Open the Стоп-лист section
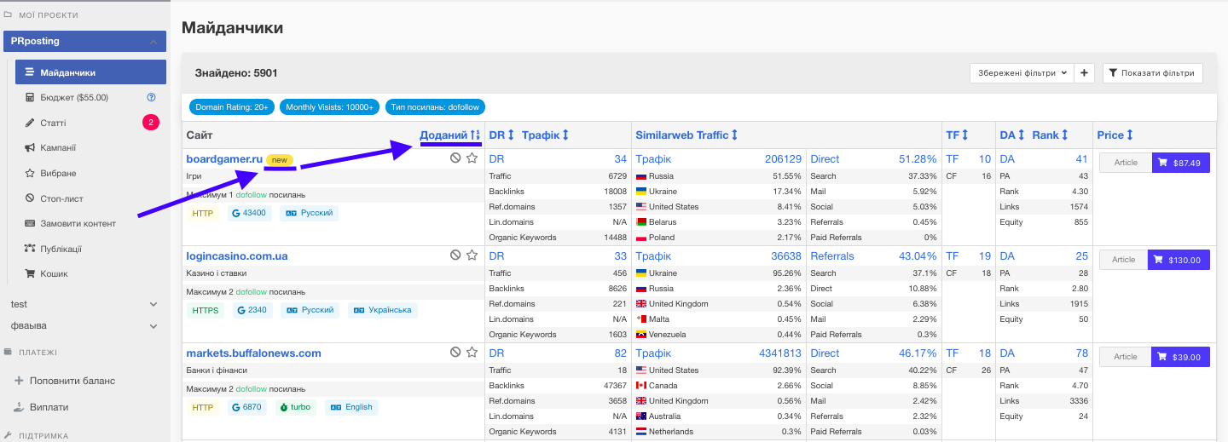Viewport: 1228px width, 442px height. click(x=61, y=198)
